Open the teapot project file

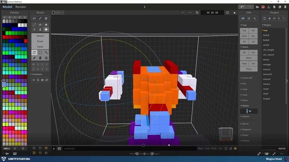click(266, 99)
